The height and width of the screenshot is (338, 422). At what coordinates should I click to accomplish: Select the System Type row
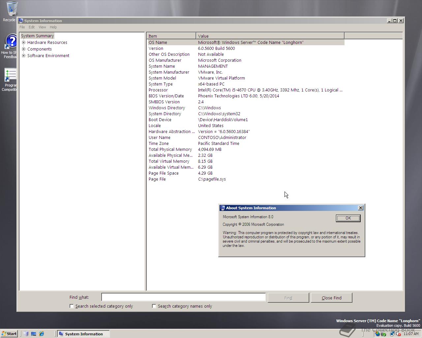pyautogui.click(x=246, y=84)
